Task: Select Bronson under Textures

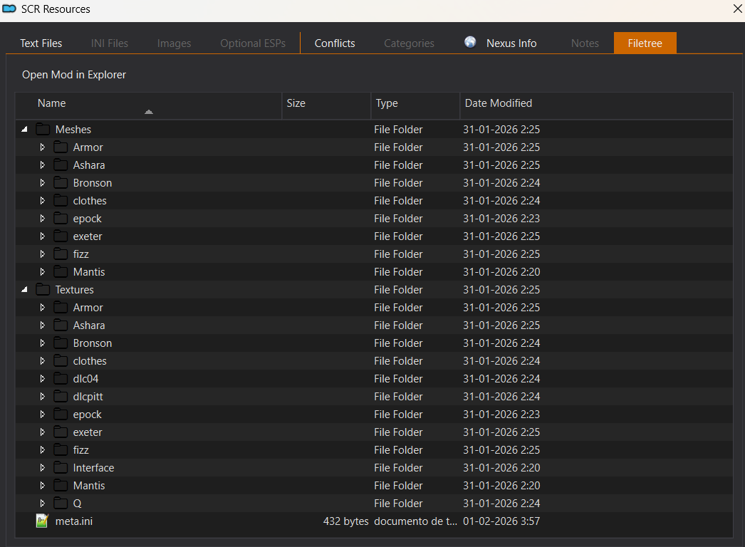Action: 92,343
